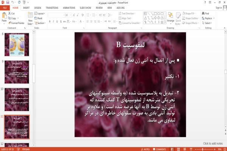Toggle Align Left paragraph button
This screenshot has height=151, width=227.
[x=88, y=22]
